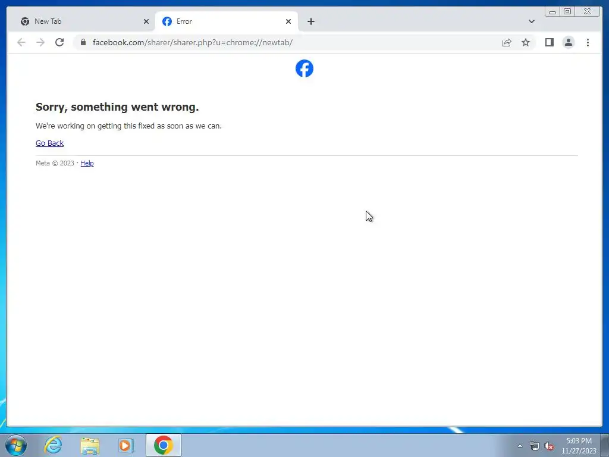Click the 'Meta © 2023' footer text
The height and width of the screenshot is (457, 609).
[55, 163]
